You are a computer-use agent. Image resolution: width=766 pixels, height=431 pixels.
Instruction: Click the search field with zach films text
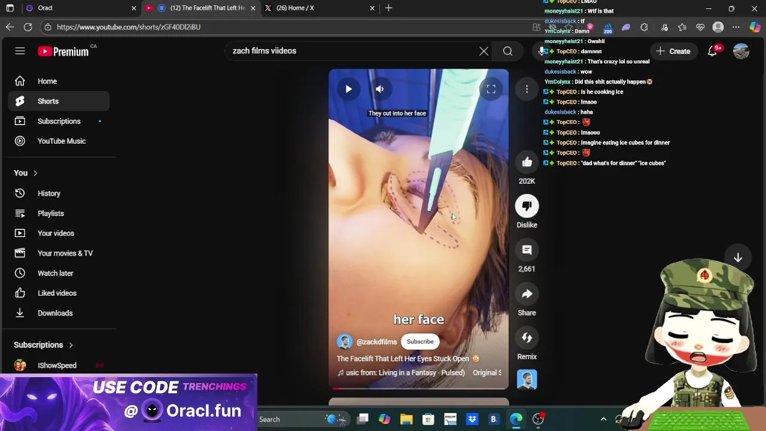click(353, 51)
